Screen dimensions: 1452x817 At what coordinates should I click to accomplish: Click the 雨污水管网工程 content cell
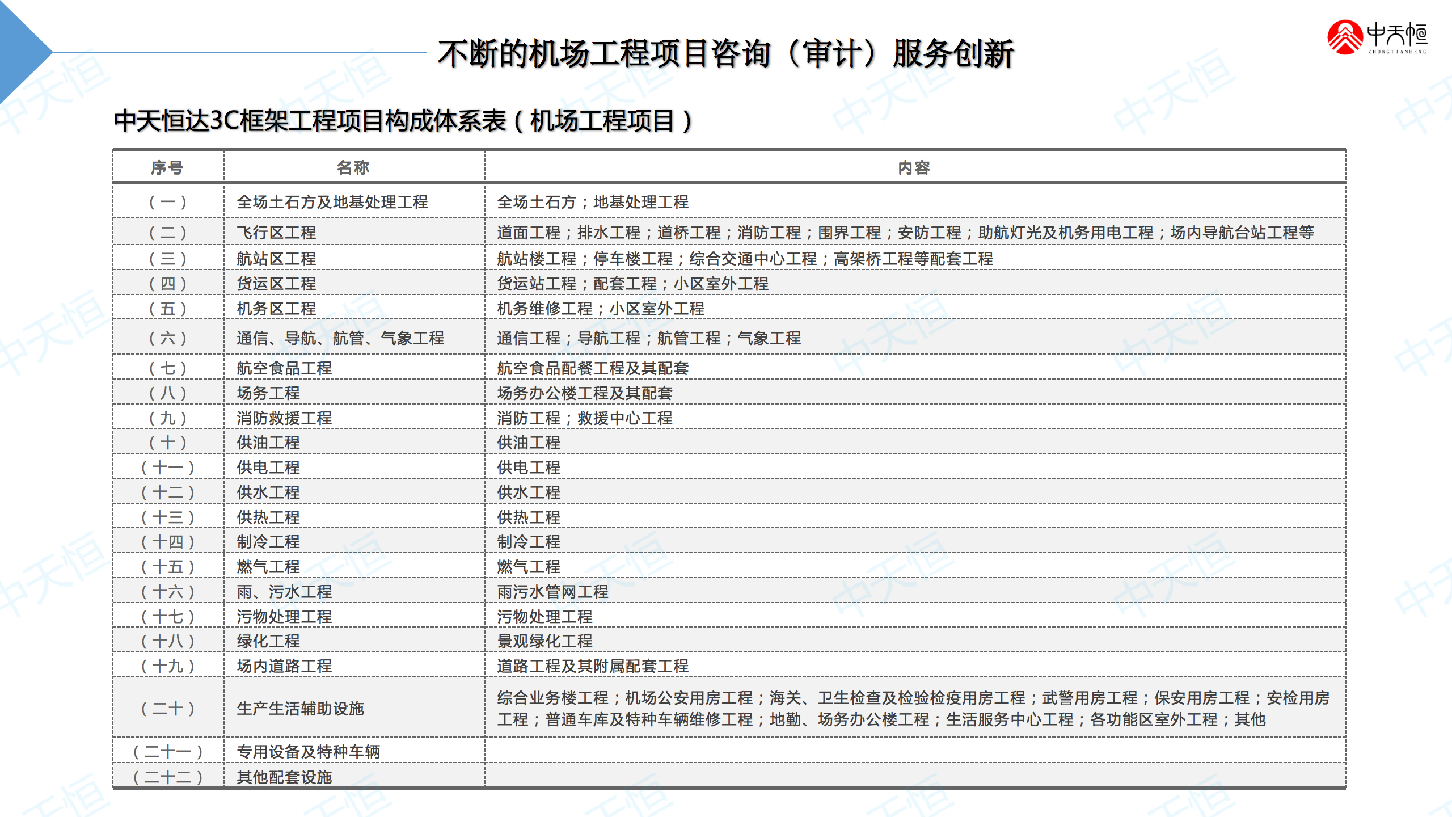pos(552,592)
